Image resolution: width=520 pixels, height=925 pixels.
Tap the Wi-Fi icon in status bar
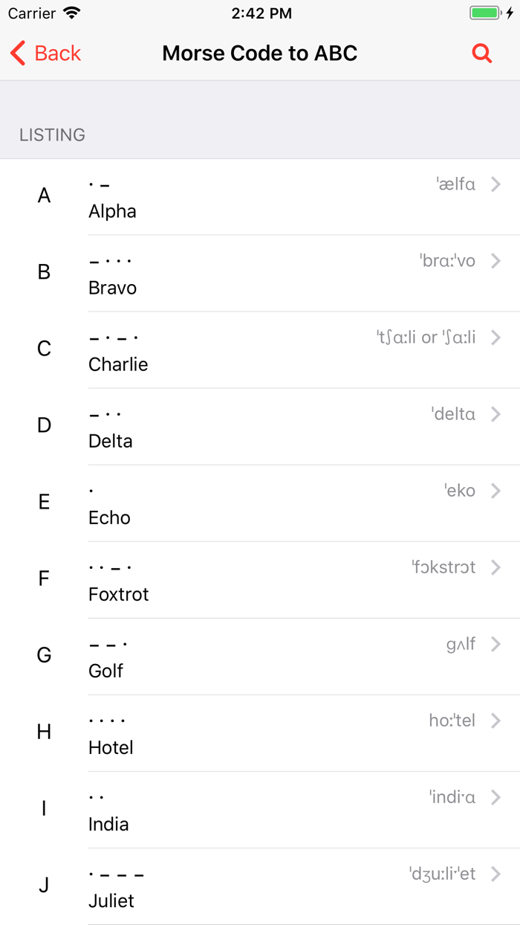pyautogui.click(x=71, y=13)
